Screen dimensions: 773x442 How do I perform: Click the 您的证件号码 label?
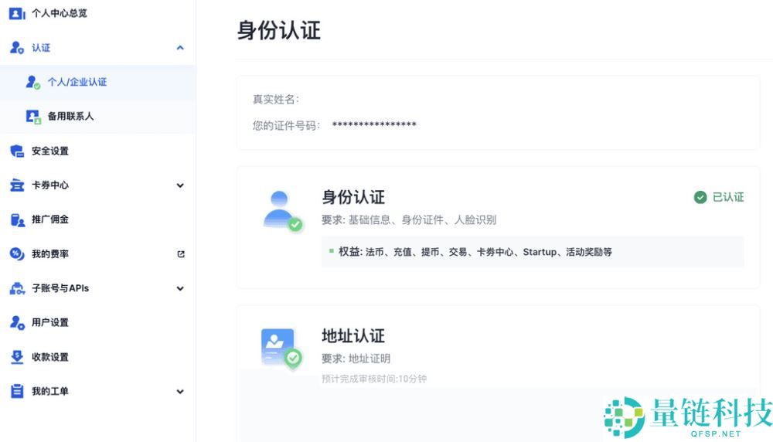[x=287, y=126]
